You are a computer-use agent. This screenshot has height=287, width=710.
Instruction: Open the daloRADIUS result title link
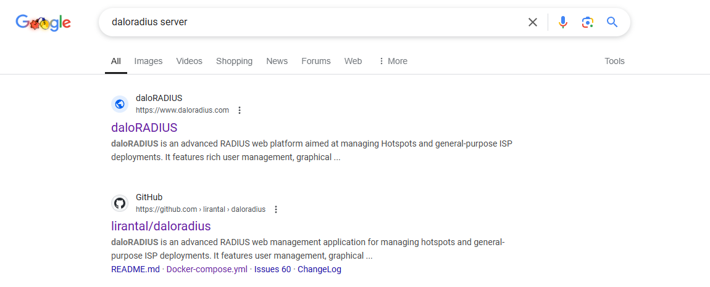pyautogui.click(x=144, y=127)
